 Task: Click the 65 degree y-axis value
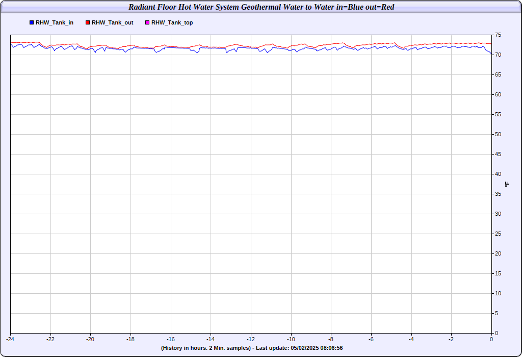(498, 74)
